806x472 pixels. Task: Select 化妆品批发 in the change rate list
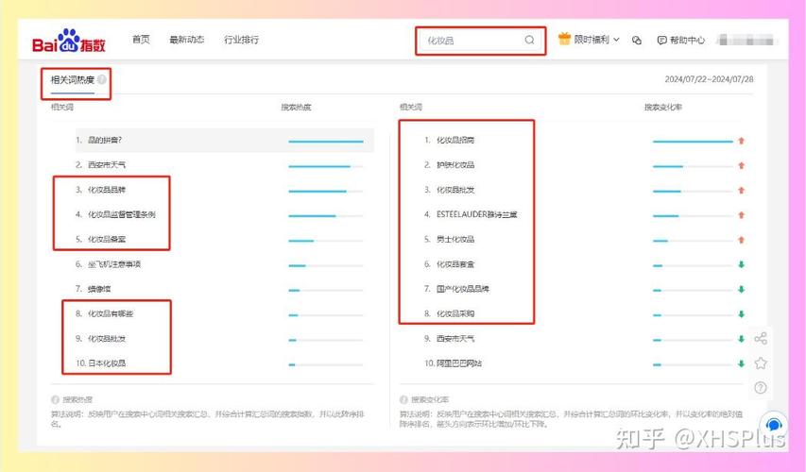pos(455,190)
